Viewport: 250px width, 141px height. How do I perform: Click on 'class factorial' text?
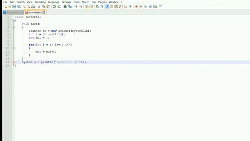pyautogui.click(x=28, y=17)
